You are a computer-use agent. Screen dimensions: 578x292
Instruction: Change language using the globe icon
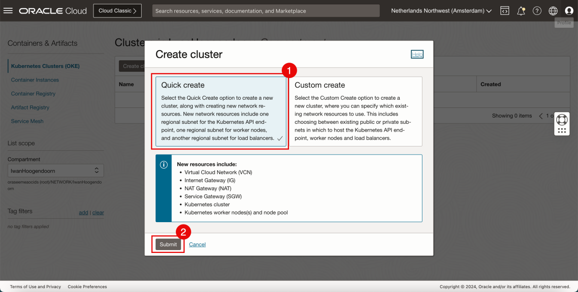[553, 10]
